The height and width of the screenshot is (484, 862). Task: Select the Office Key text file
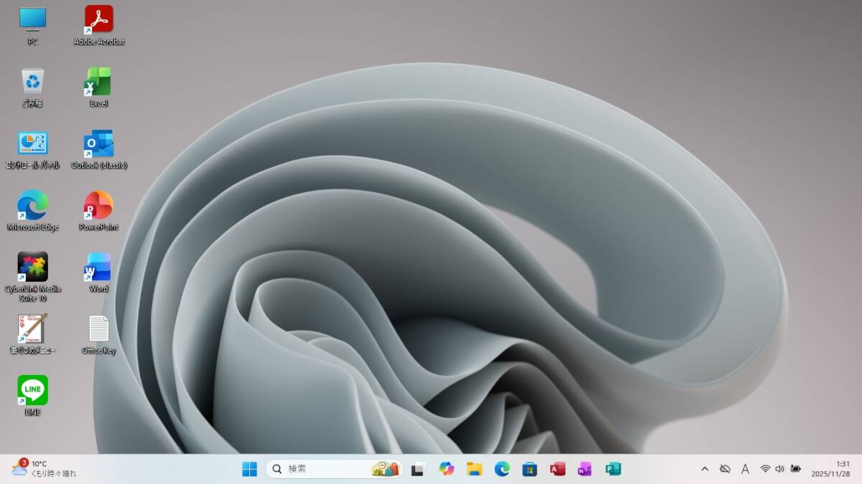(x=98, y=329)
